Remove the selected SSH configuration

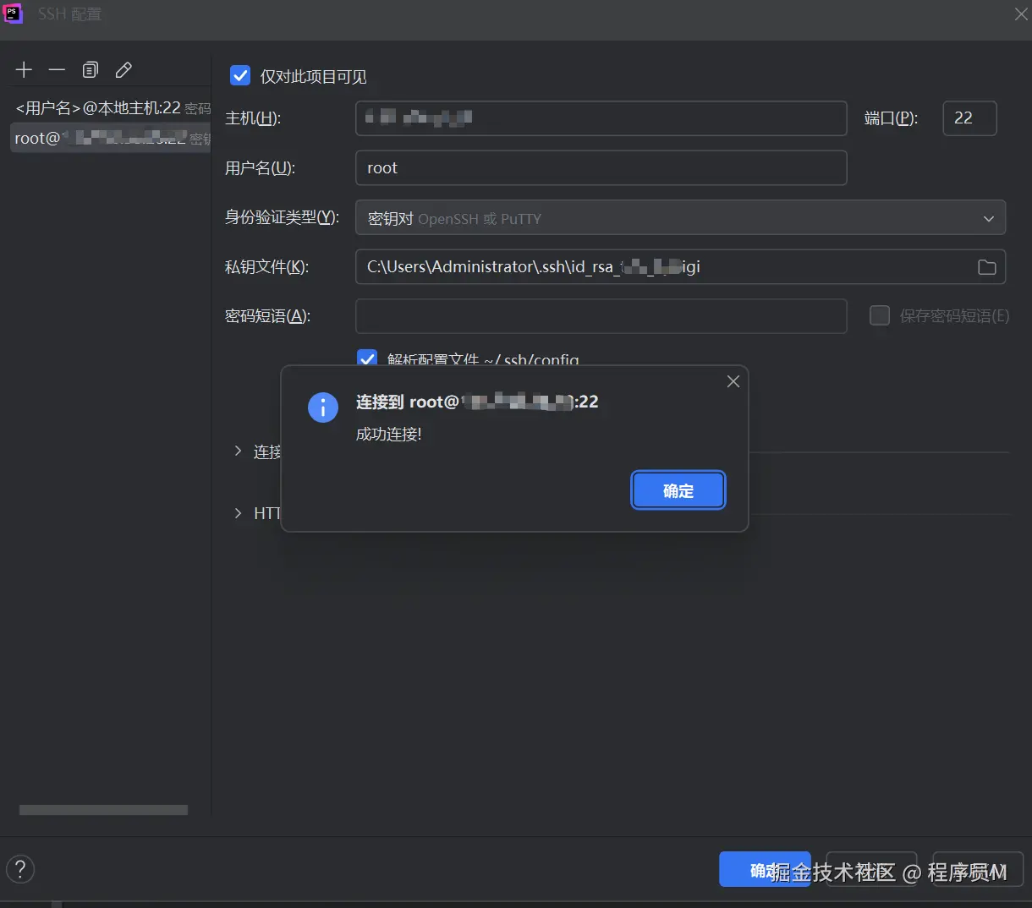57,70
